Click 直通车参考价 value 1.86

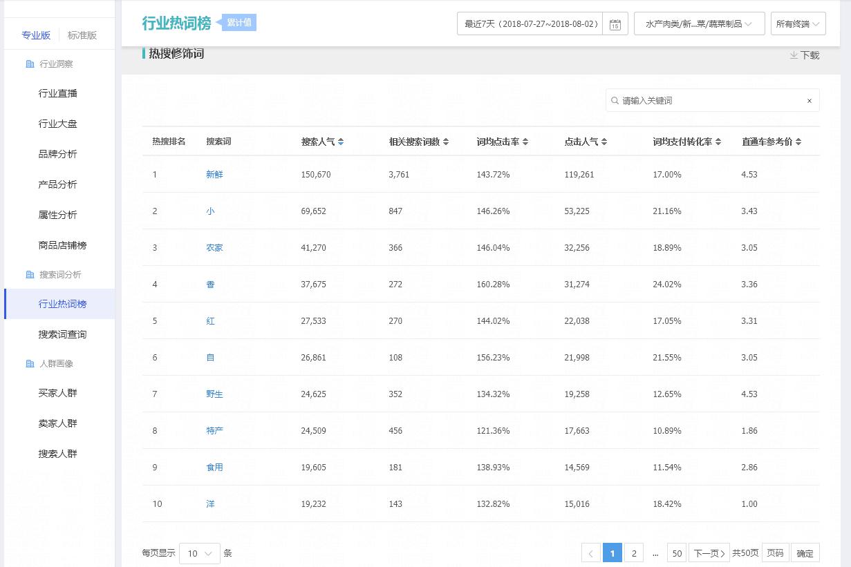click(749, 431)
